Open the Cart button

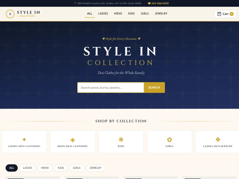(225, 14)
